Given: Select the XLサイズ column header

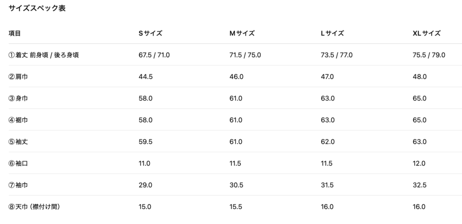Looking at the screenshot, I should click(427, 33).
